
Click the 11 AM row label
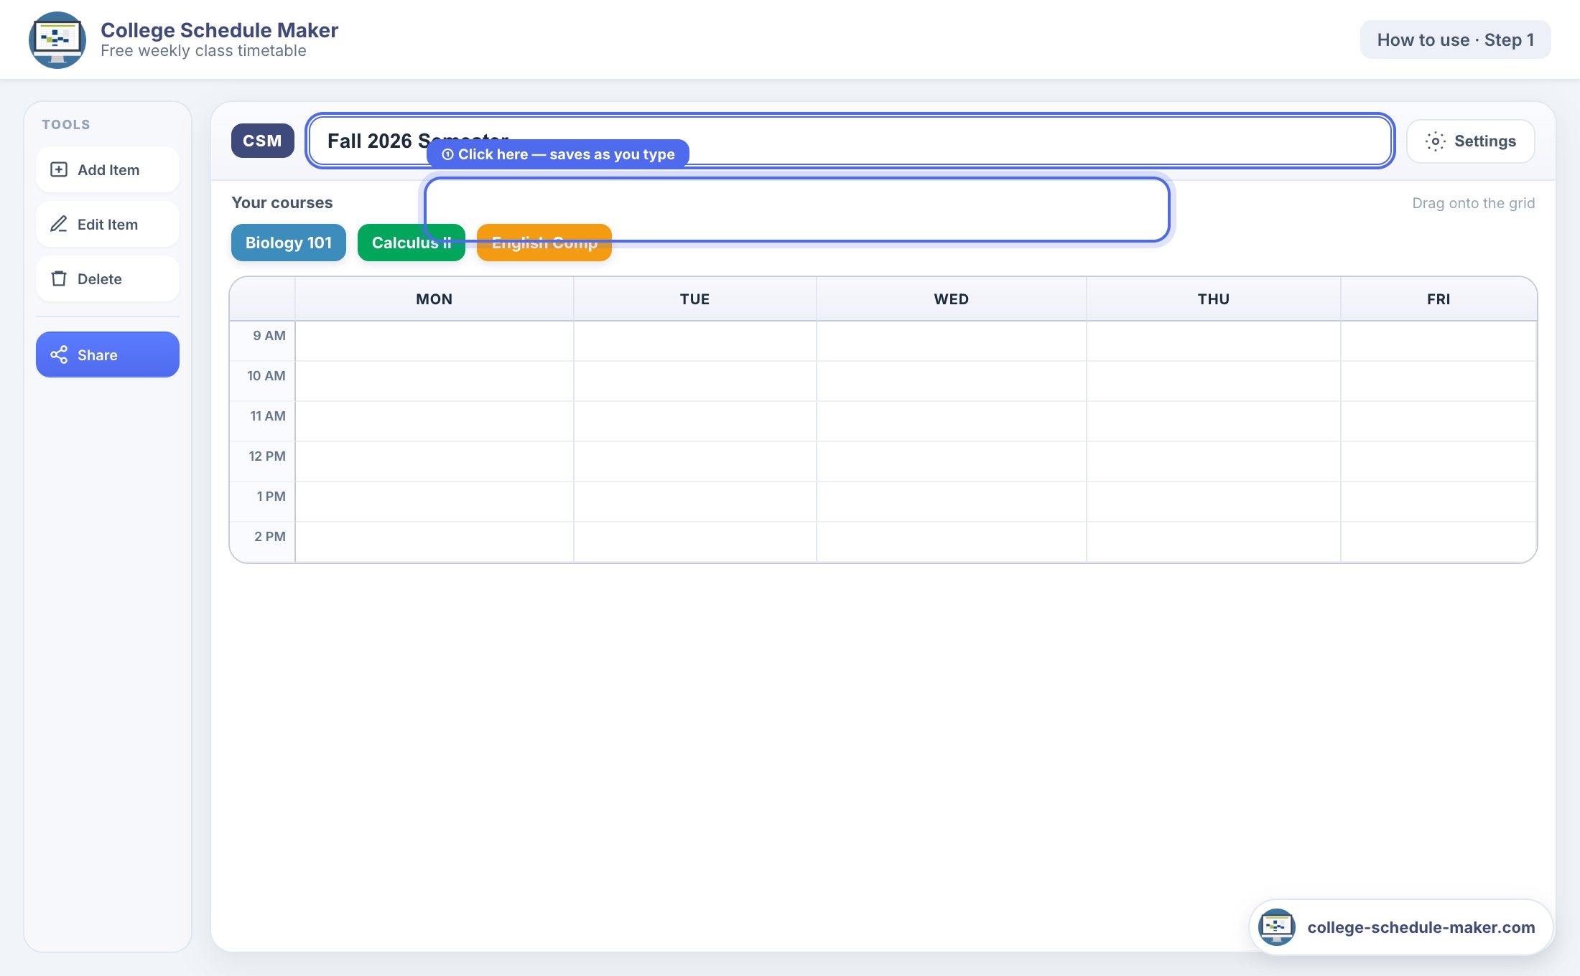click(x=267, y=416)
